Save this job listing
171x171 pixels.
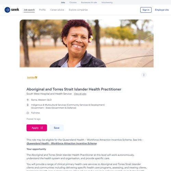click(x=56, y=128)
